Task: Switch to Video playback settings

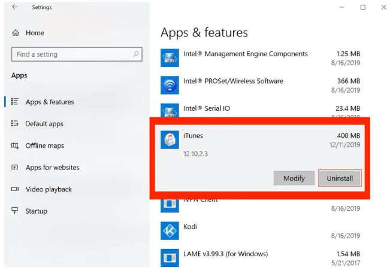Action: coord(49,190)
